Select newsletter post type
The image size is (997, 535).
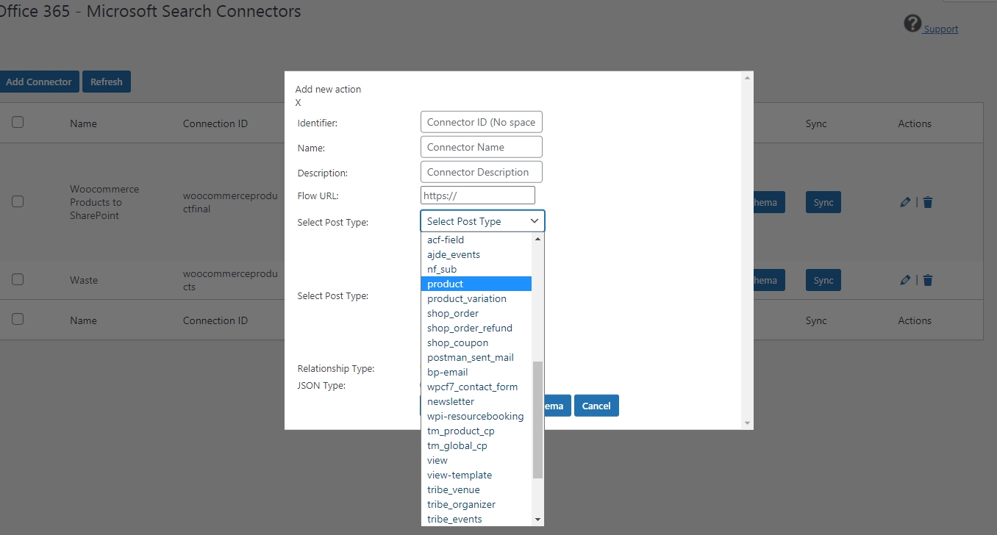pyautogui.click(x=476, y=401)
